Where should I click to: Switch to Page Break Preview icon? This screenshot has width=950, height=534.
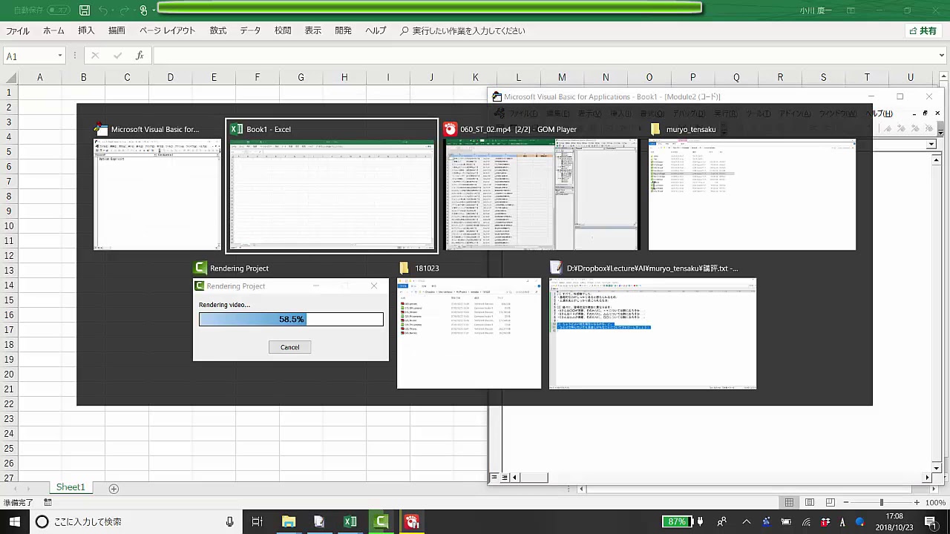point(831,503)
